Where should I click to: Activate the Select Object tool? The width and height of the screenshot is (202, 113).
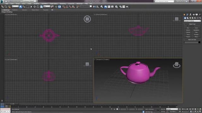tap(21, 7)
